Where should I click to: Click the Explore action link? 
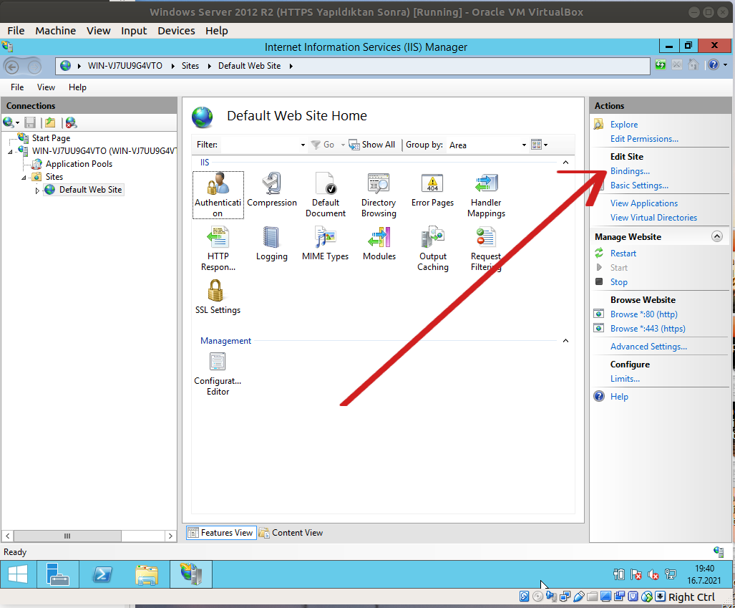pos(624,125)
